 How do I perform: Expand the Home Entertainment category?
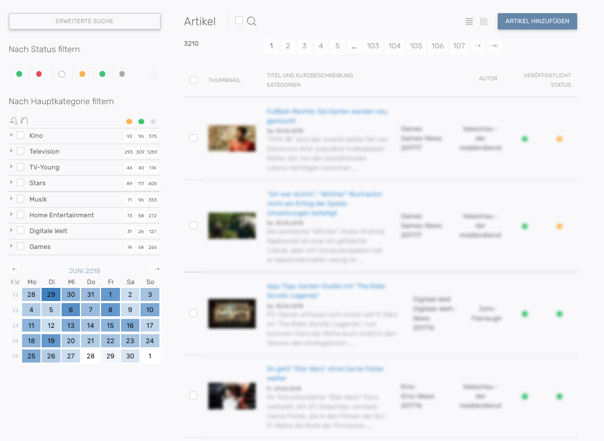click(12, 215)
